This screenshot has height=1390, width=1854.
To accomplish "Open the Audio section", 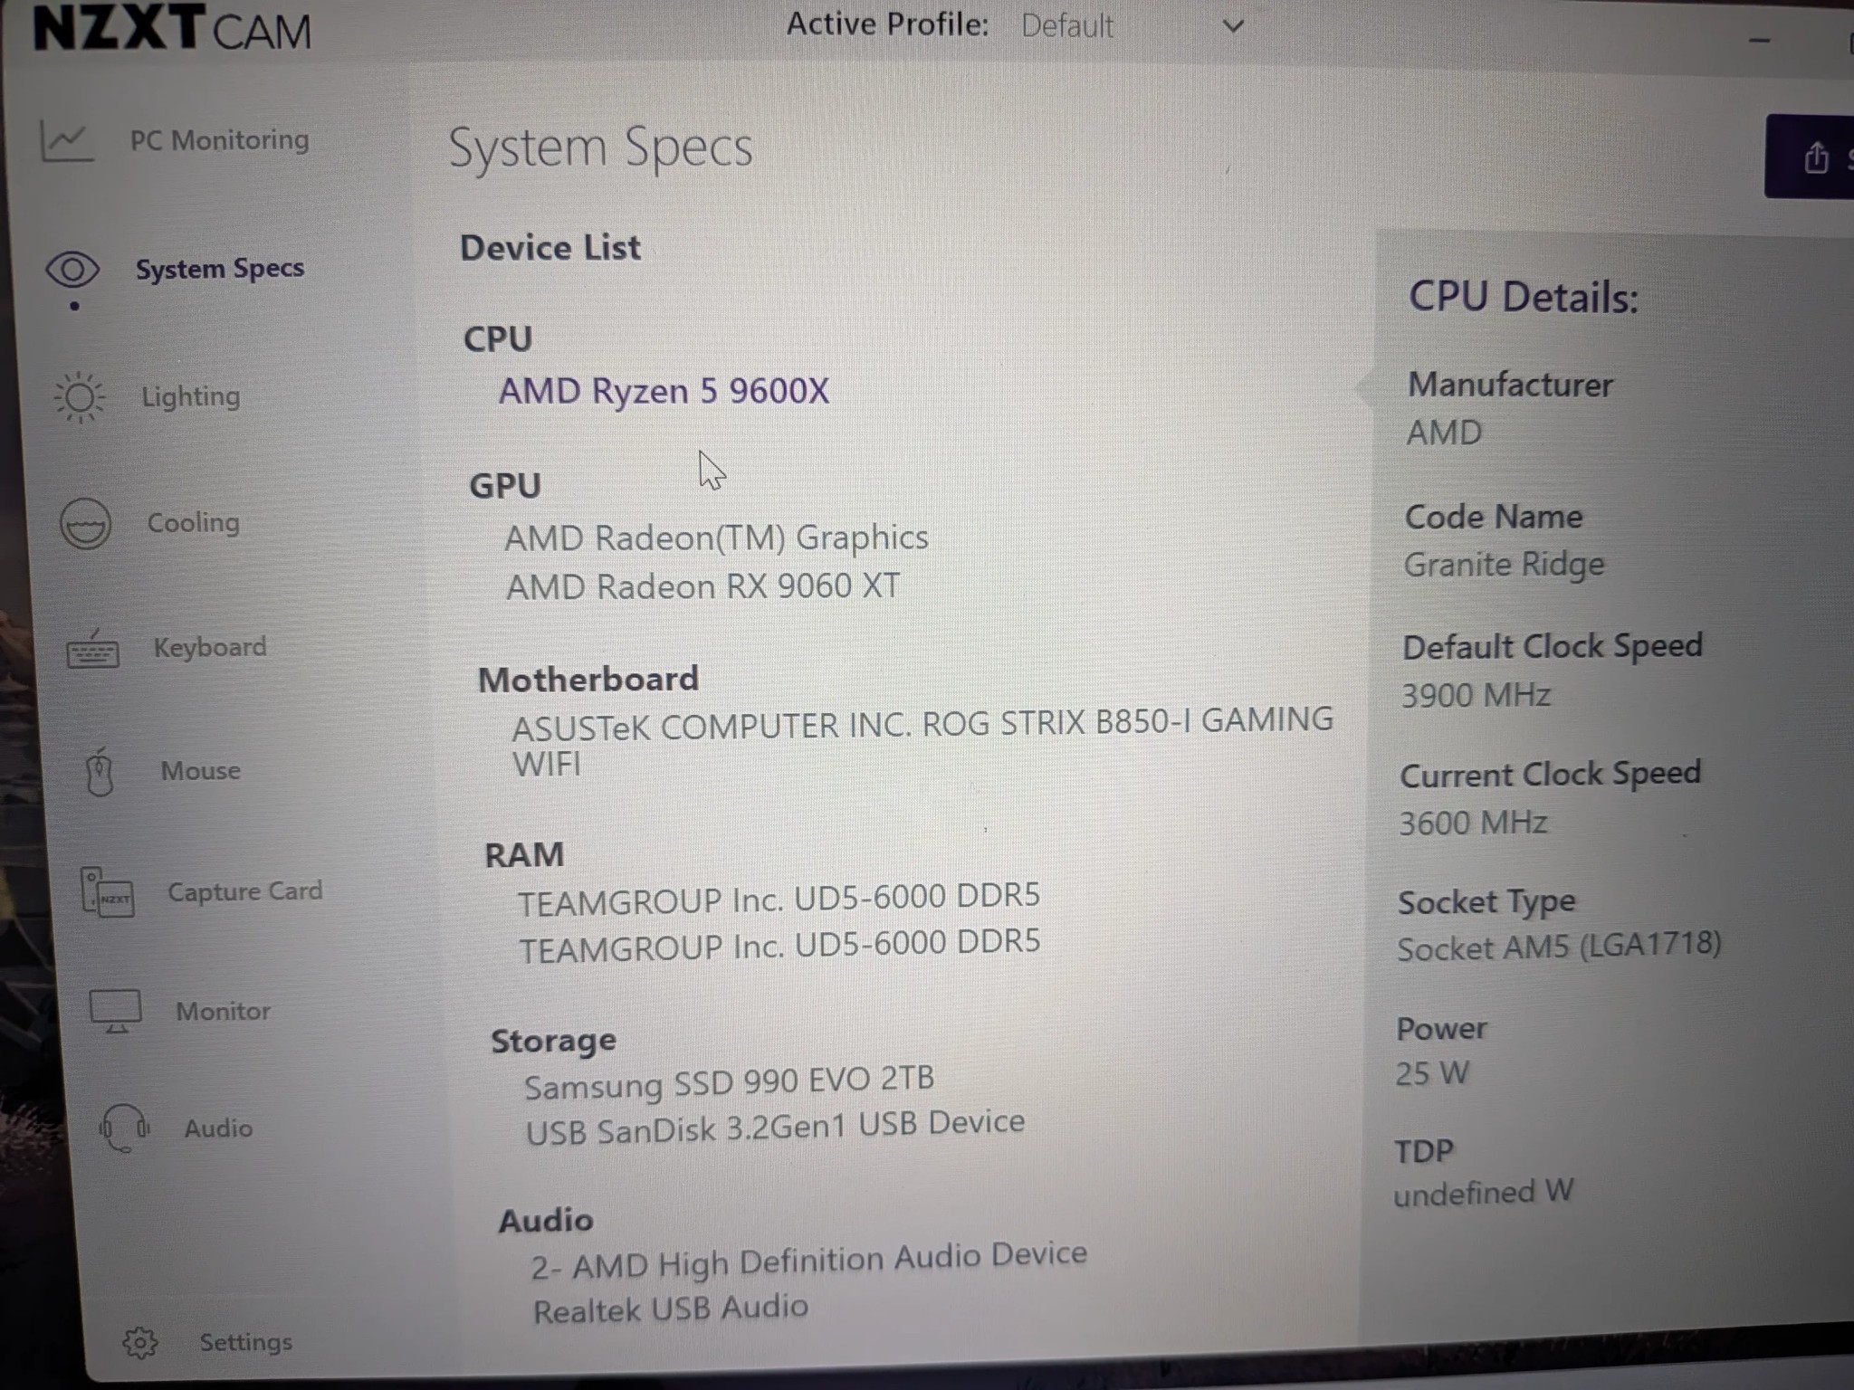I will point(218,1128).
